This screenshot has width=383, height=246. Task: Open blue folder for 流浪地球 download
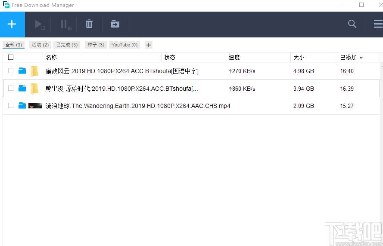pos(22,105)
